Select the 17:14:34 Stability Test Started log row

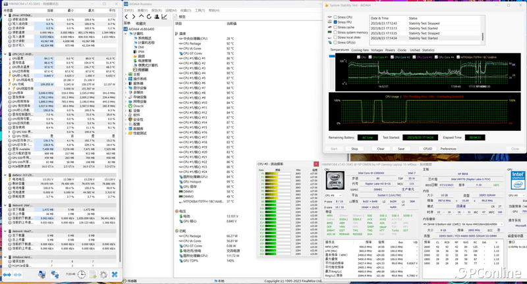tap(425, 38)
